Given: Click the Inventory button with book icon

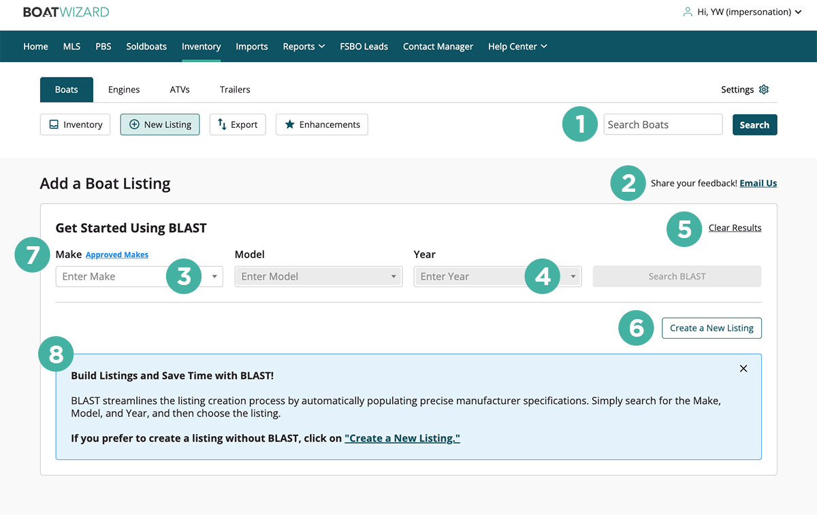Looking at the screenshot, I should tap(75, 124).
